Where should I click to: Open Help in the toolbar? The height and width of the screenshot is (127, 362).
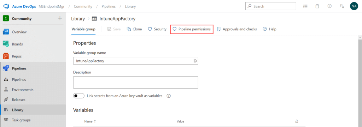point(270,29)
